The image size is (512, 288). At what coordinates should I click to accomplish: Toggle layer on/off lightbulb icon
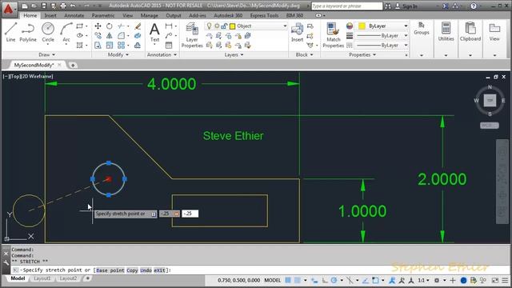(x=209, y=26)
